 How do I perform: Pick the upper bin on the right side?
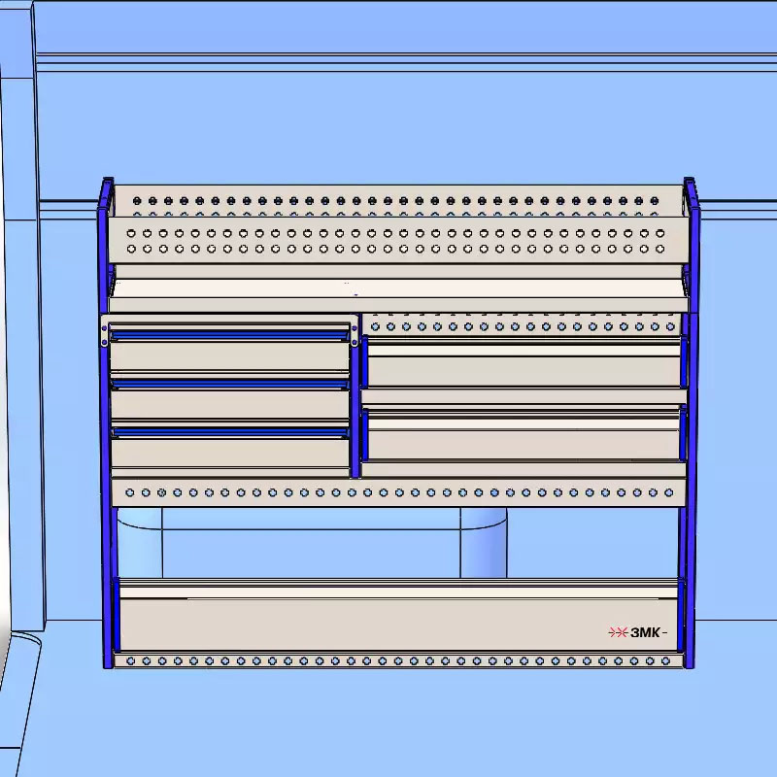click(524, 362)
